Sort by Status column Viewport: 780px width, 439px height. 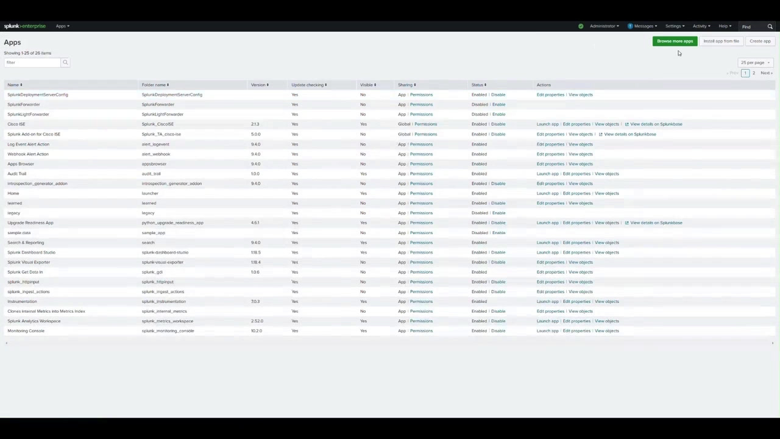[479, 85]
